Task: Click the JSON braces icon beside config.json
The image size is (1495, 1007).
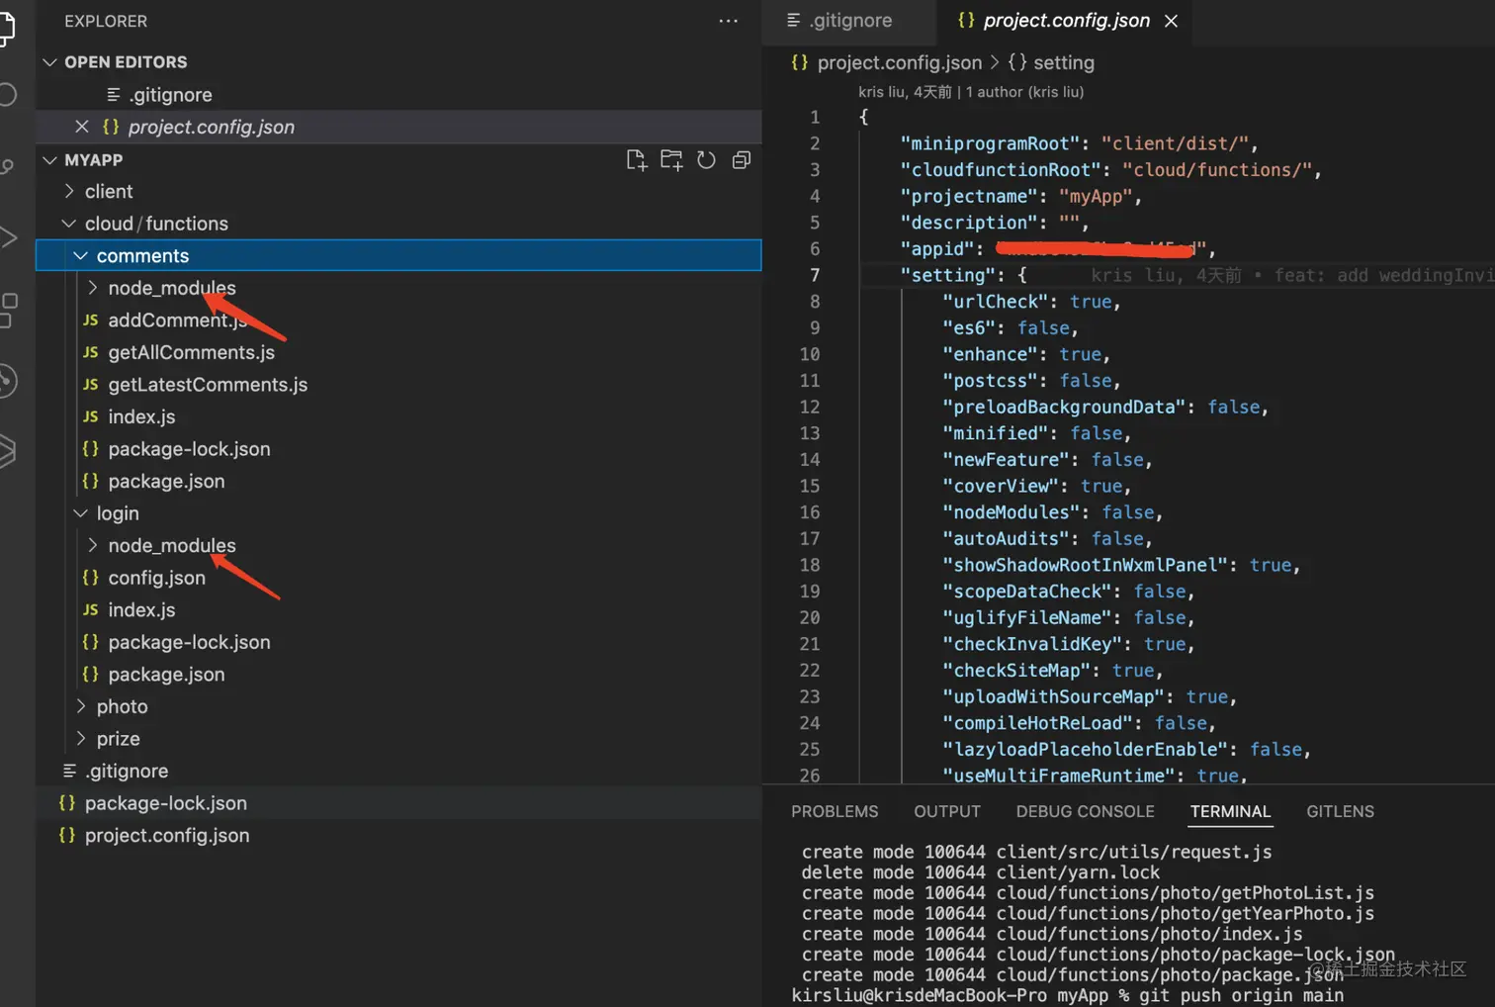Action: [91, 578]
